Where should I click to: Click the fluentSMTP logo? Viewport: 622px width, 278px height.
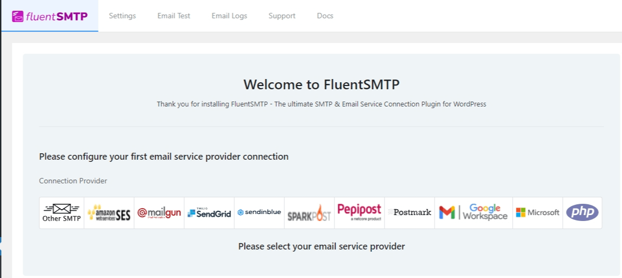coord(50,16)
